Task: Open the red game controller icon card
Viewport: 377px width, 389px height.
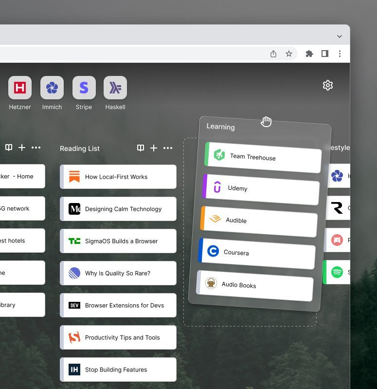Action: point(337,240)
